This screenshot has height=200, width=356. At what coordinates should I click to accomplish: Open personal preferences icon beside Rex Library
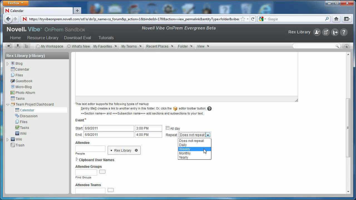click(x=317, y=32)
